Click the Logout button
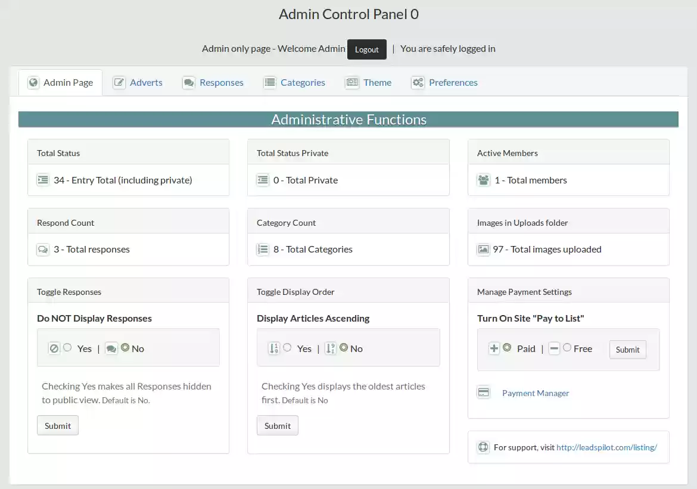Viewport: 697px width, 489px height. (366, 49)
